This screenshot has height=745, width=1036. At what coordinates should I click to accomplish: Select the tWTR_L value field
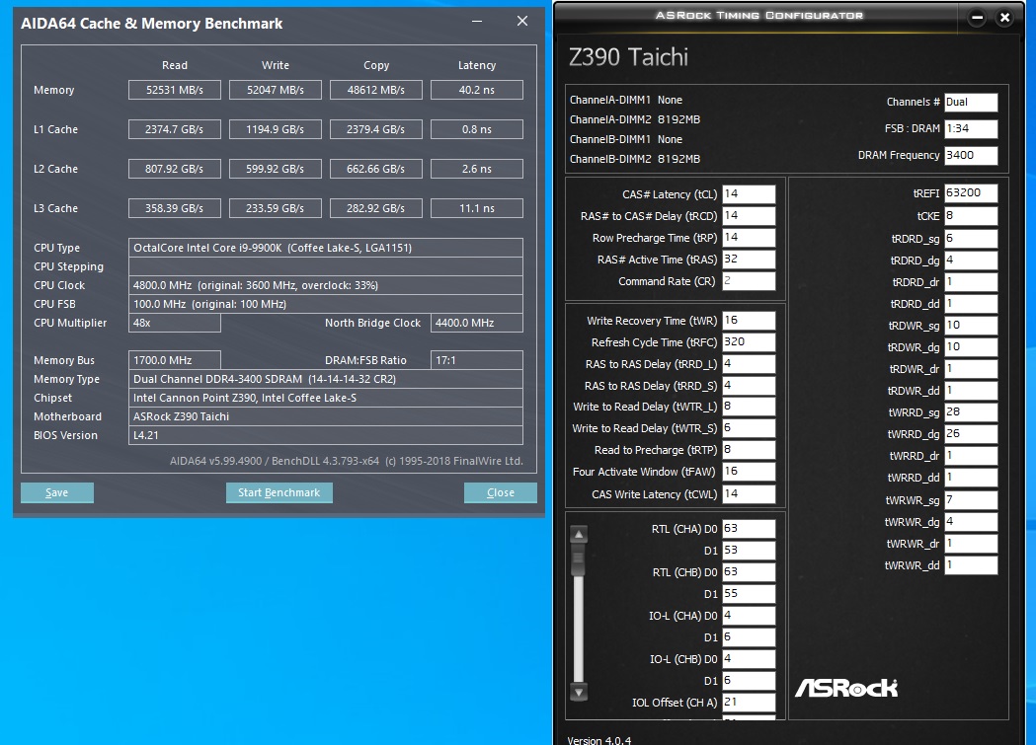749,407
